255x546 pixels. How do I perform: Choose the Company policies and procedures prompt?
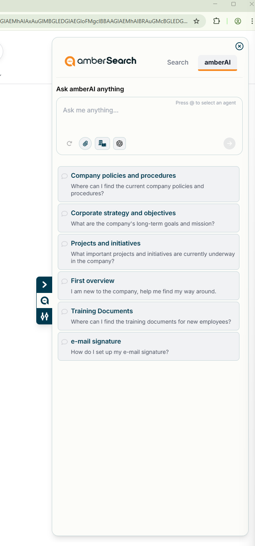coord(149,184)
